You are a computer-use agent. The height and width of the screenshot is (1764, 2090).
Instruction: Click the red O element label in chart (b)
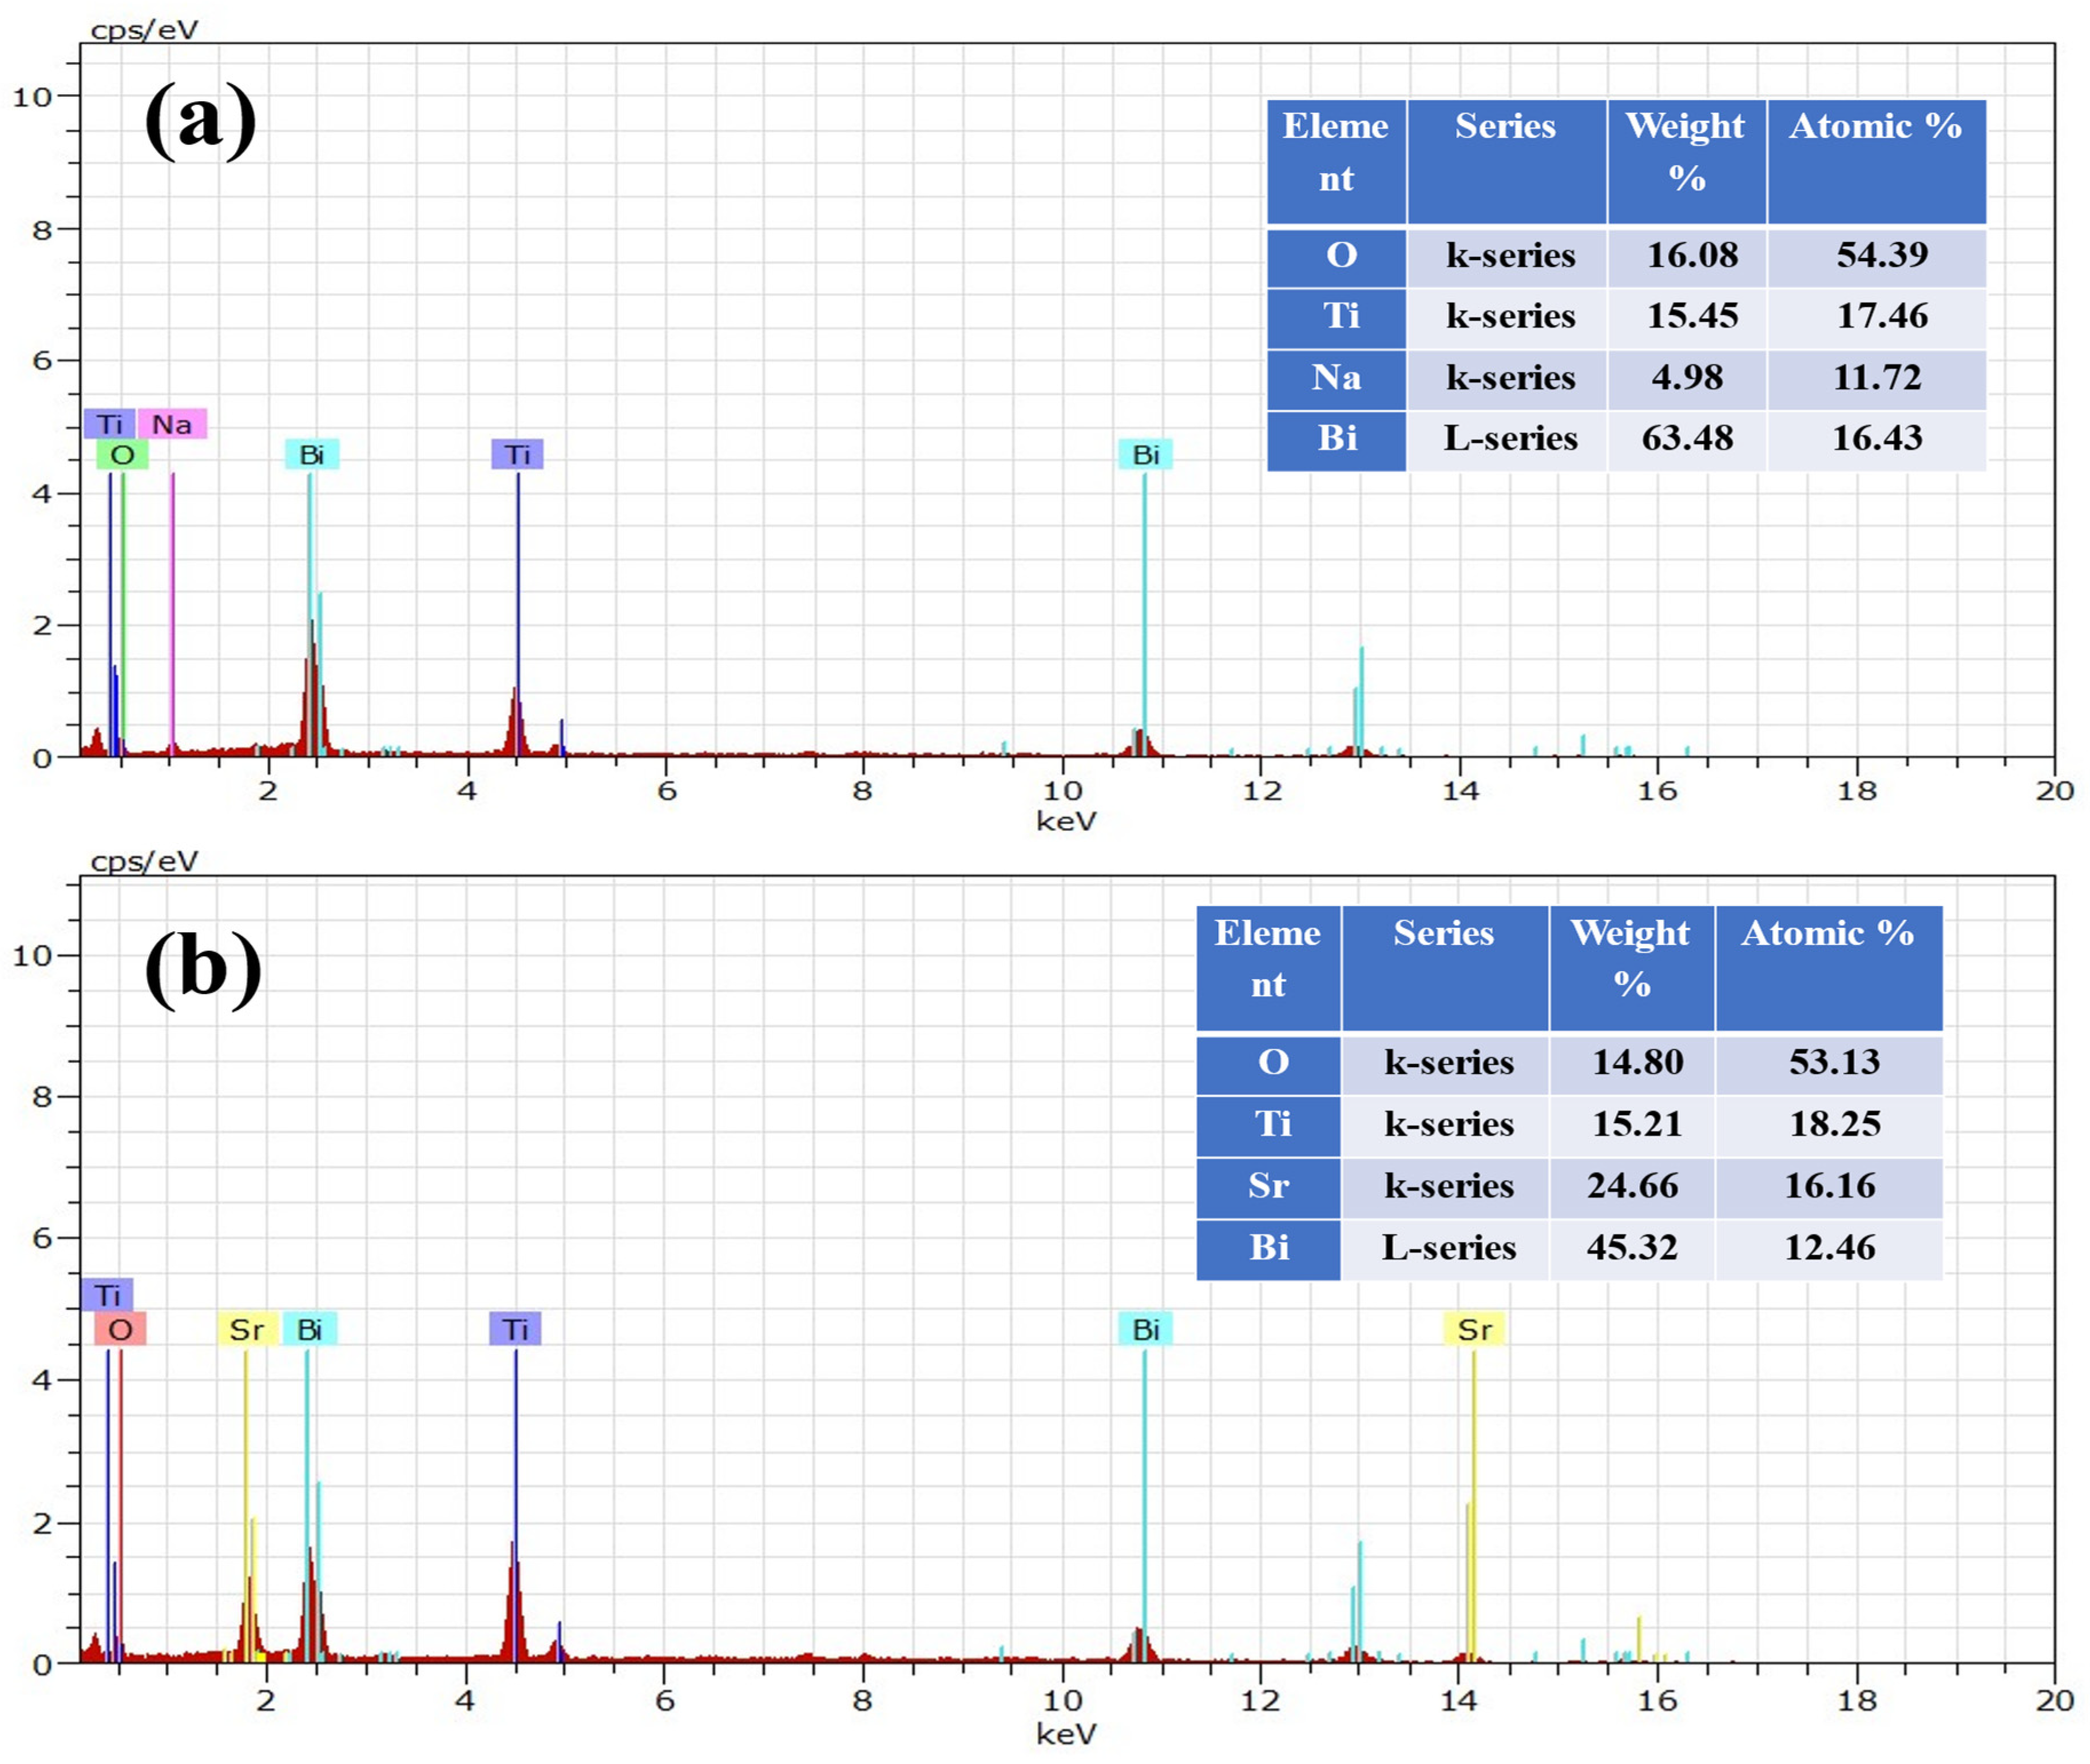[x=120, y=1329]
